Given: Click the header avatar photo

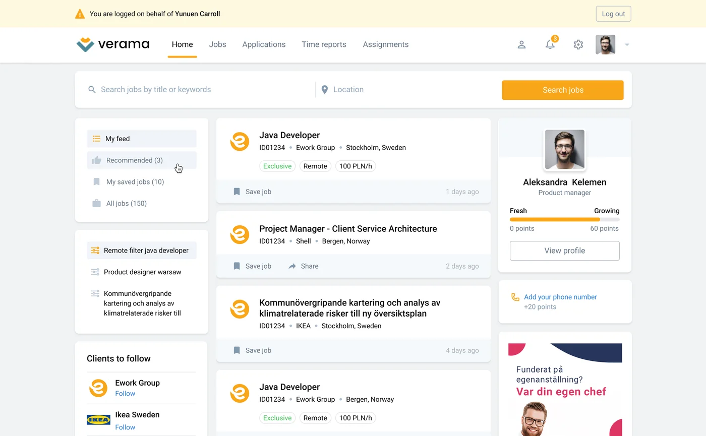Looking at the screenshot, I should click(605, 44).
